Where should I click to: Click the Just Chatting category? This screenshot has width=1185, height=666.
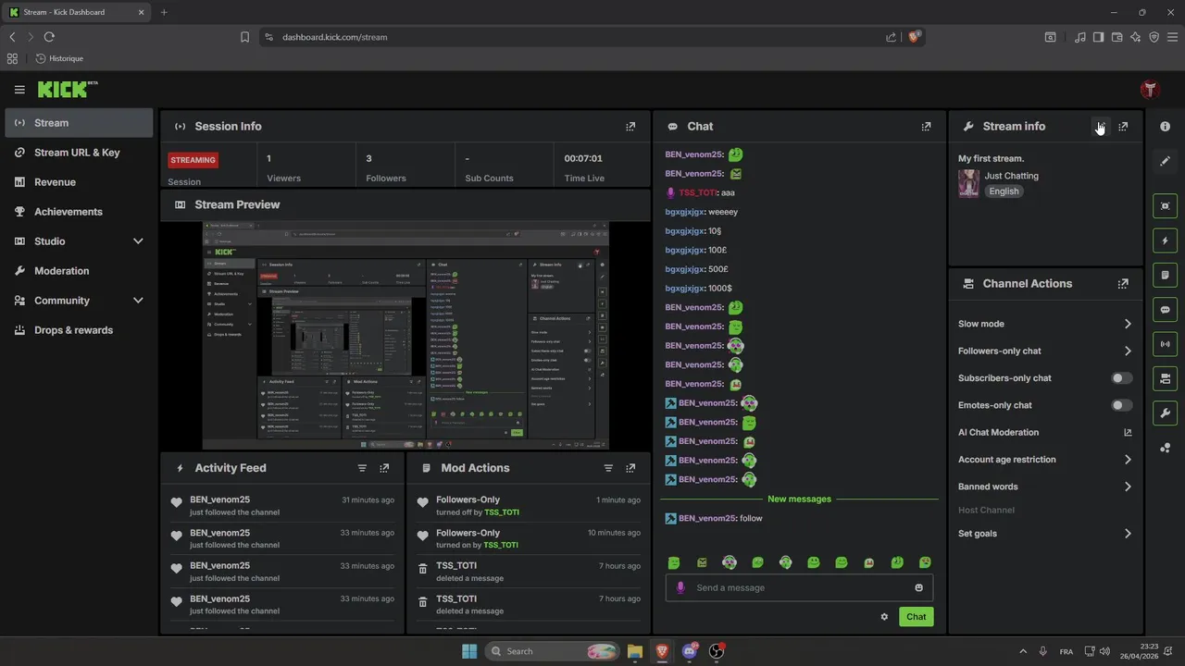pyautogui.click(x=1011, y=176)
